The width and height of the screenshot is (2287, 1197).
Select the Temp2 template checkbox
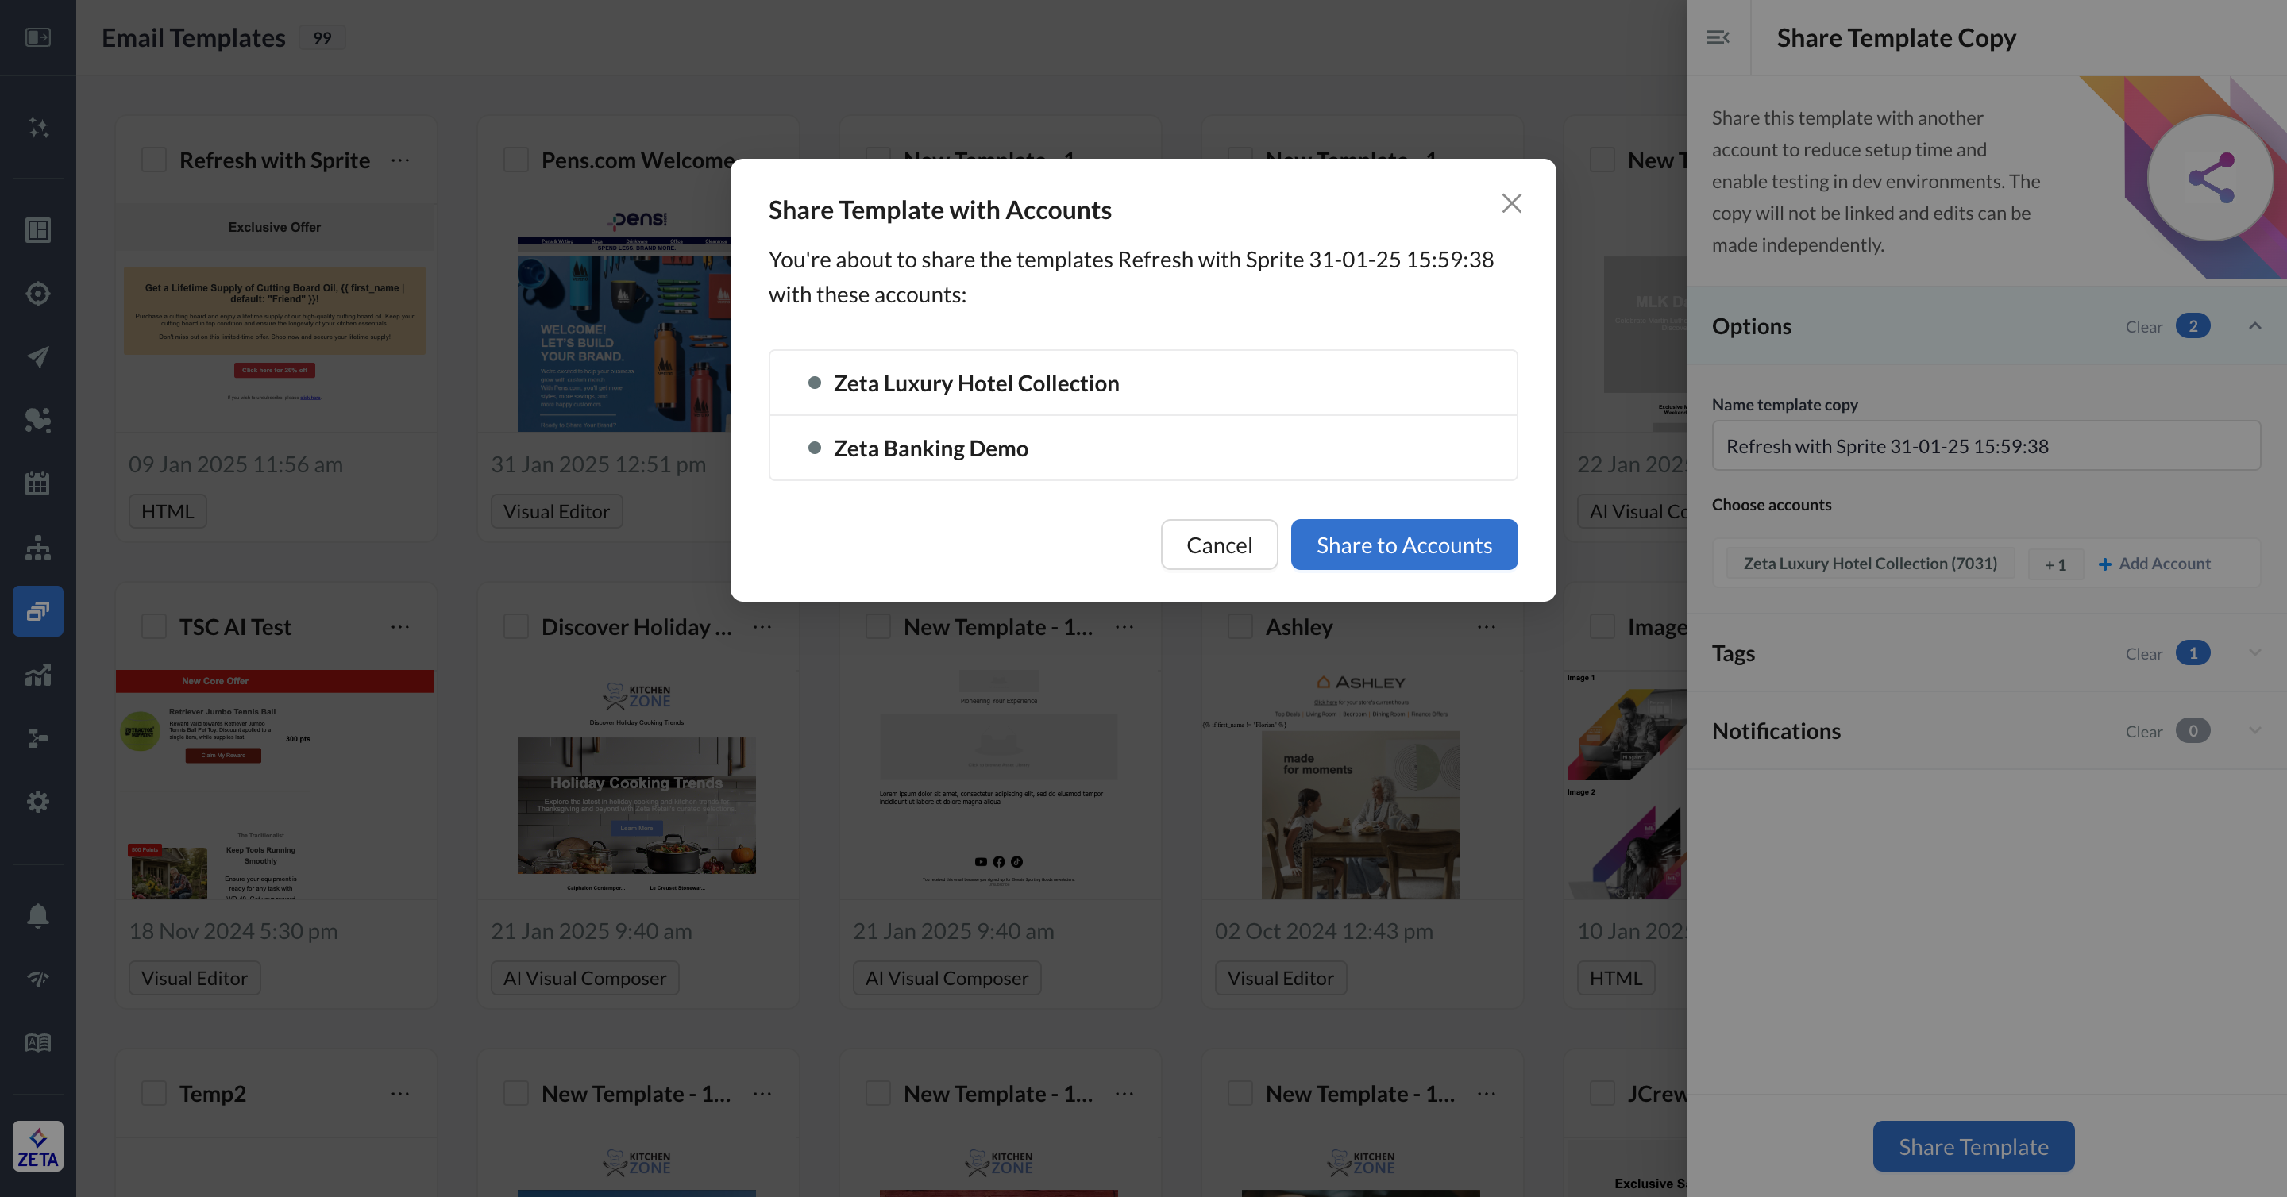click(155, 1094)
